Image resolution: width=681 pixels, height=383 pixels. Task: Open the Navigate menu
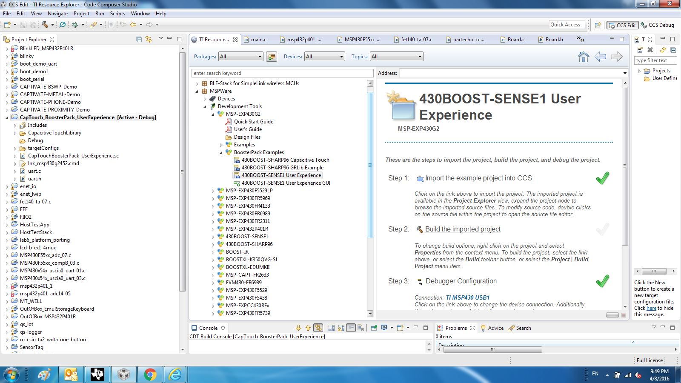57,14
